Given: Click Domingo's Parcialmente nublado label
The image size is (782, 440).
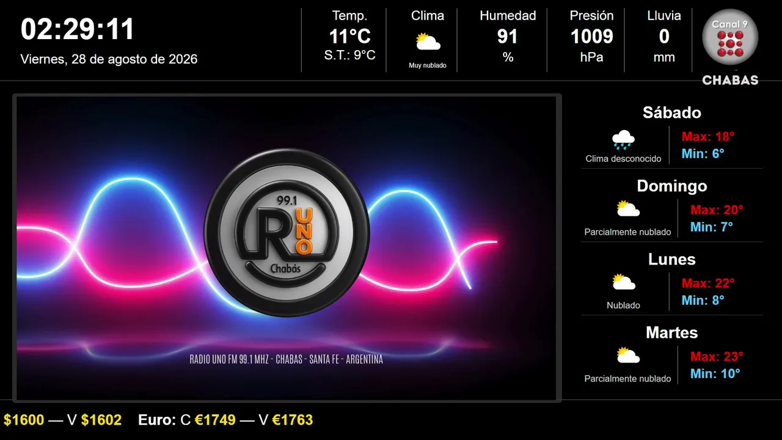Looking at the screenshot, I should pyautogui.click(x=627, y=232).
